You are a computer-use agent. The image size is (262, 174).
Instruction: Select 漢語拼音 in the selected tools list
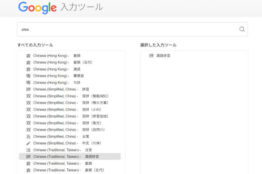tap(163, 56)
